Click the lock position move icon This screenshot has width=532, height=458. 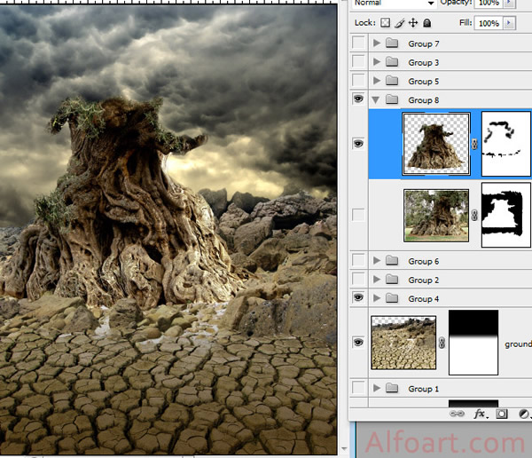point(413,22)
